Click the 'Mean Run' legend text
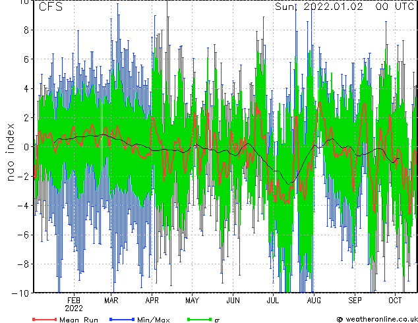Screen dimensions: 418x323 point(78,320)
